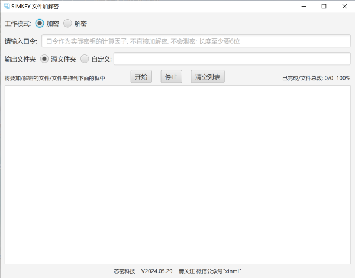Click the 工作模式 label
Image resolution: width=355 pixels, height=278 pixels.
(18, 24)
